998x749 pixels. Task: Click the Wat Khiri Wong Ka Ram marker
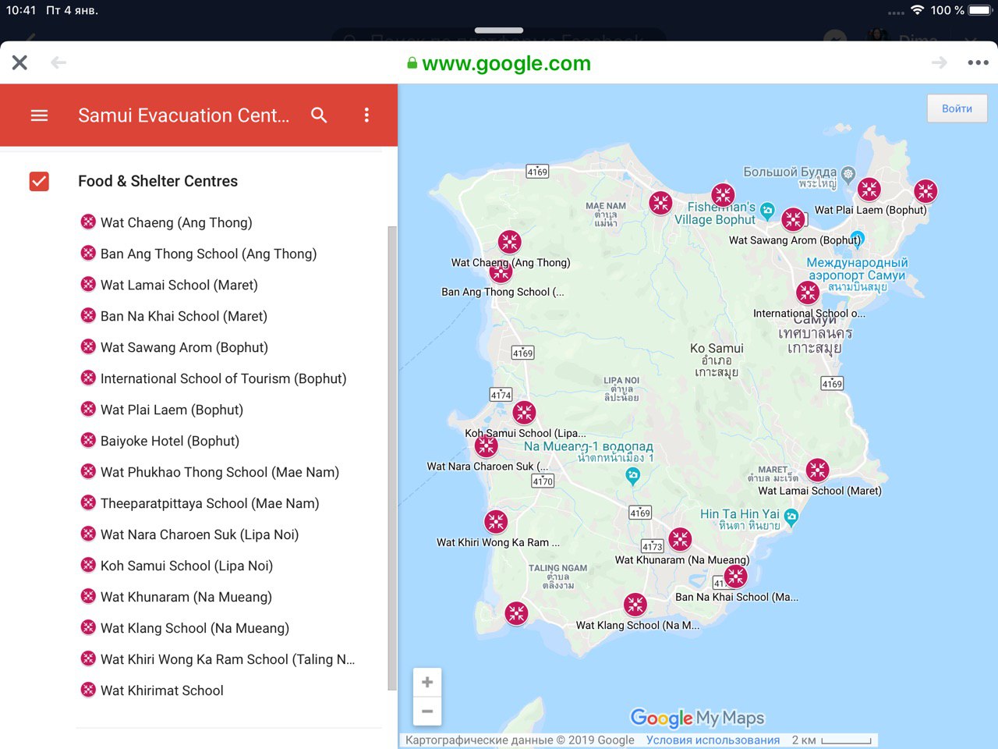click(x=496, y=521)
